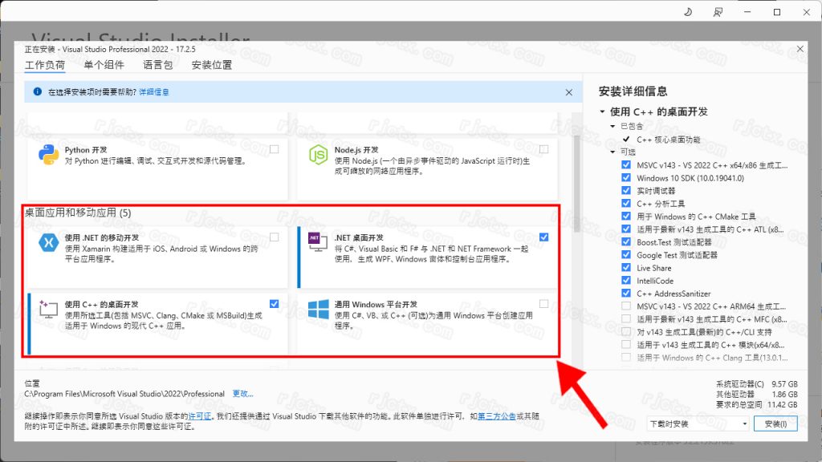Switch to the 单个组件 tab
Screen dimensions: 822x462
(x=104, y=65)
